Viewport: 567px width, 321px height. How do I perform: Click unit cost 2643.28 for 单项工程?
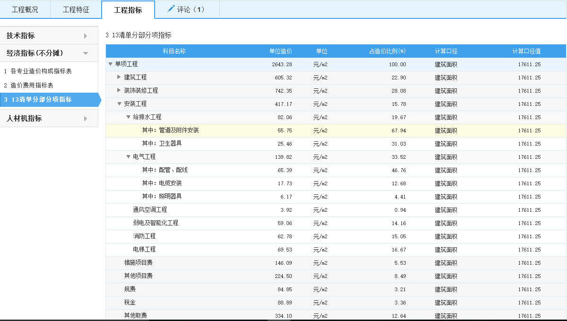(x=282, y=64)
